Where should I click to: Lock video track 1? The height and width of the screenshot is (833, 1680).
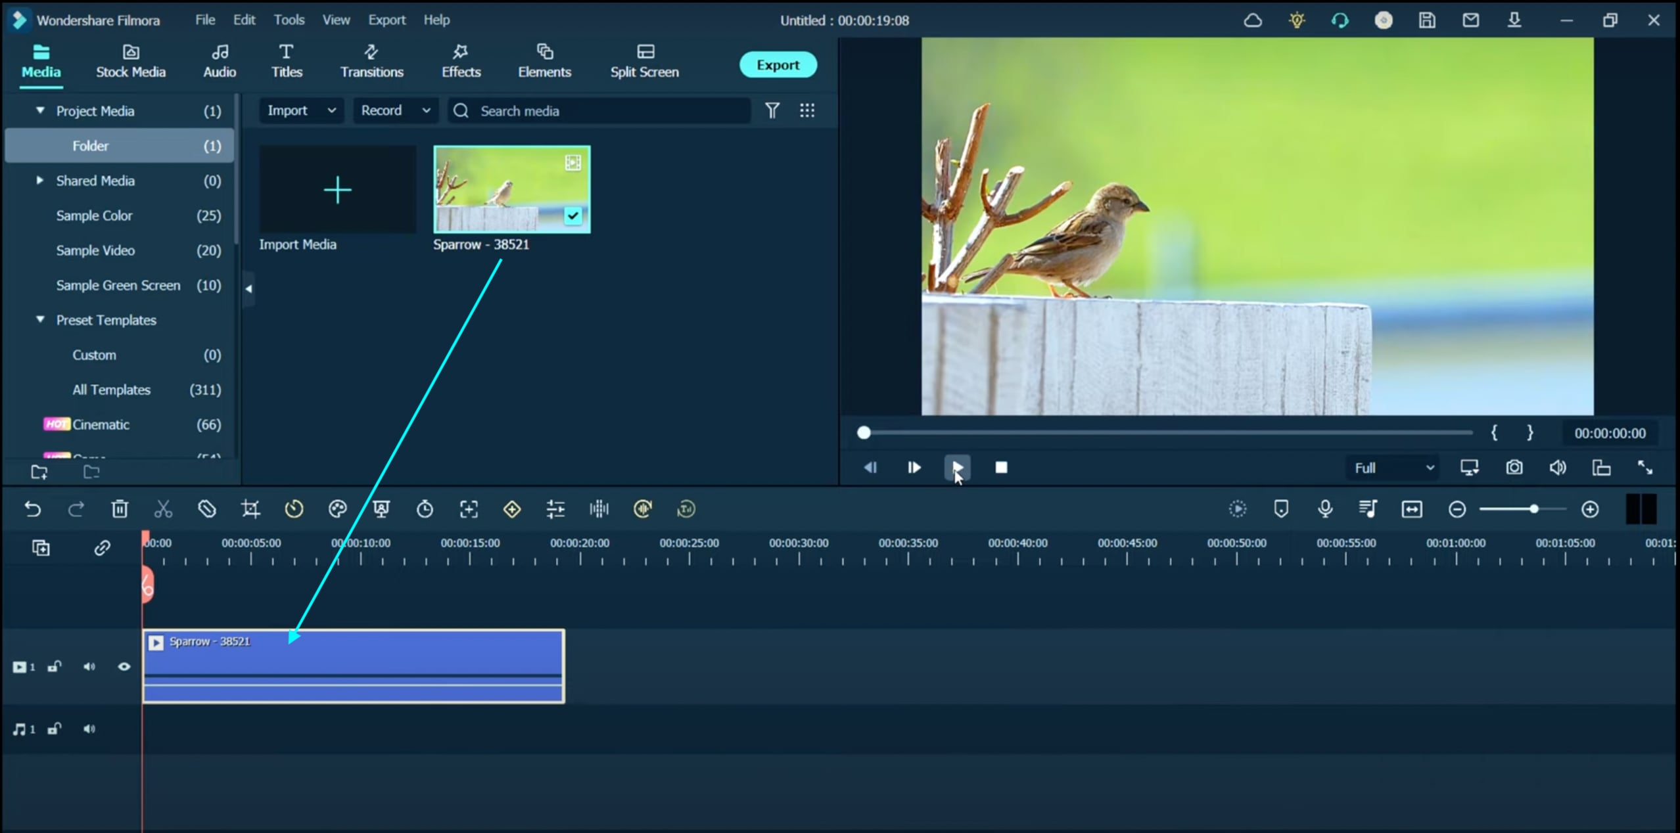(x=55, y=667)
